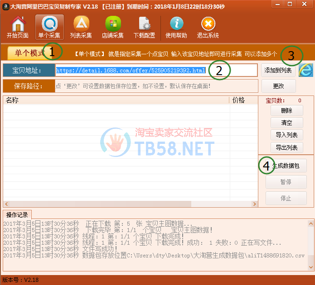Viewport: 315px width, 285px height.
Task: Click the log panel scroll down arrow
Action: 311,267
